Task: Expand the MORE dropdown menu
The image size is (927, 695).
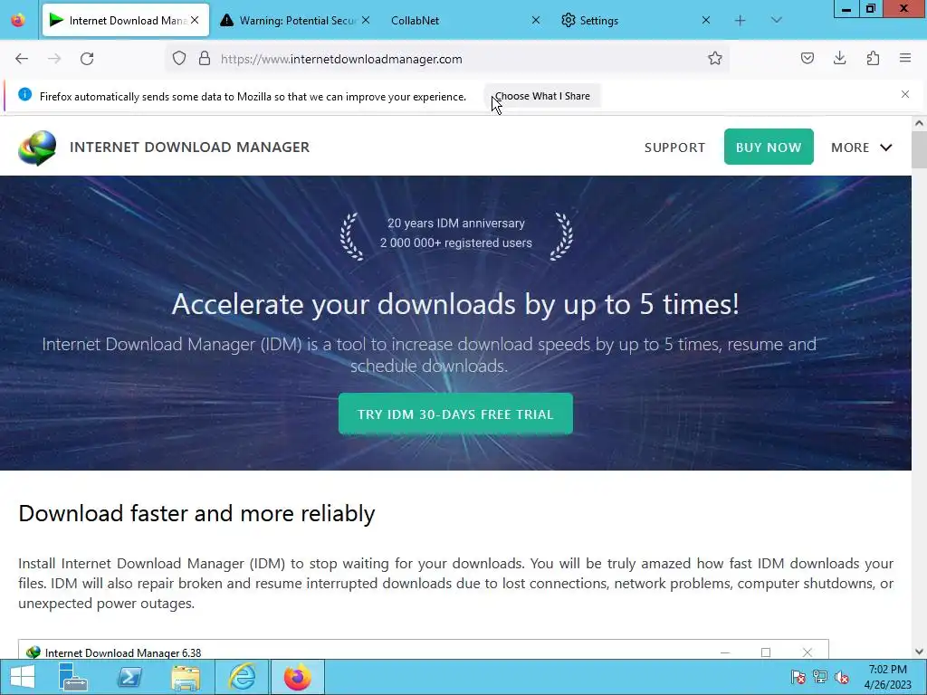Action: (x=862, y=148)
